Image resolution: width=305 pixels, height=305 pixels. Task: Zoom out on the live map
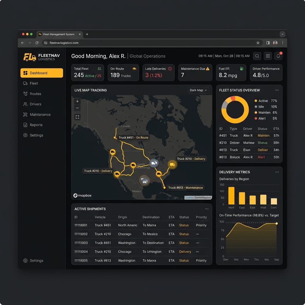coord(77,108)
